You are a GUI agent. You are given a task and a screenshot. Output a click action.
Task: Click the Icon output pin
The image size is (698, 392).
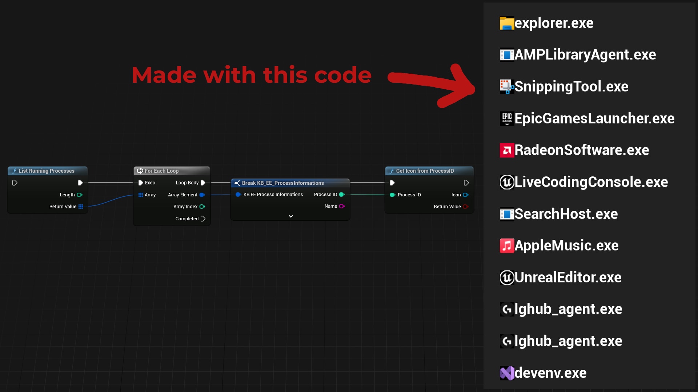point(465,195)
